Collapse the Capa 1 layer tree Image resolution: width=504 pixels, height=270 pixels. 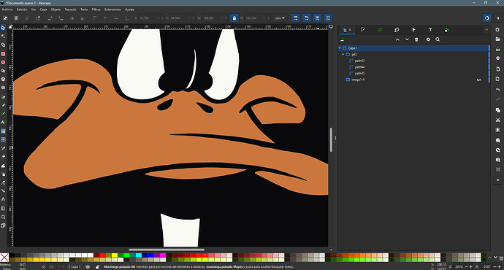[340, 48]
